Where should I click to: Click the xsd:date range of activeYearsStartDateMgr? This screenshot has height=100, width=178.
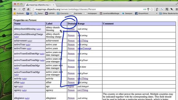tap(82, 67)
